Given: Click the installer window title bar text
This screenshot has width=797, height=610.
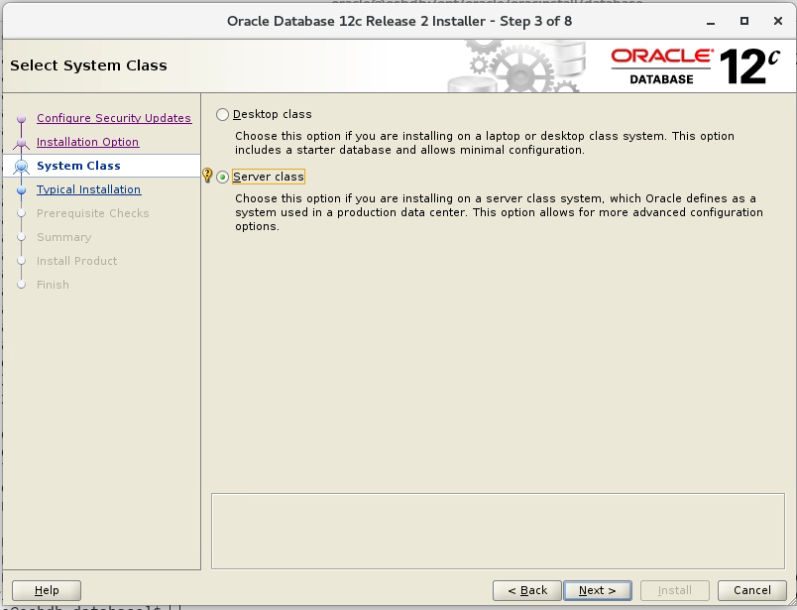Looking at the screenshot, I should pyautogui.click(x=399, y=22).
